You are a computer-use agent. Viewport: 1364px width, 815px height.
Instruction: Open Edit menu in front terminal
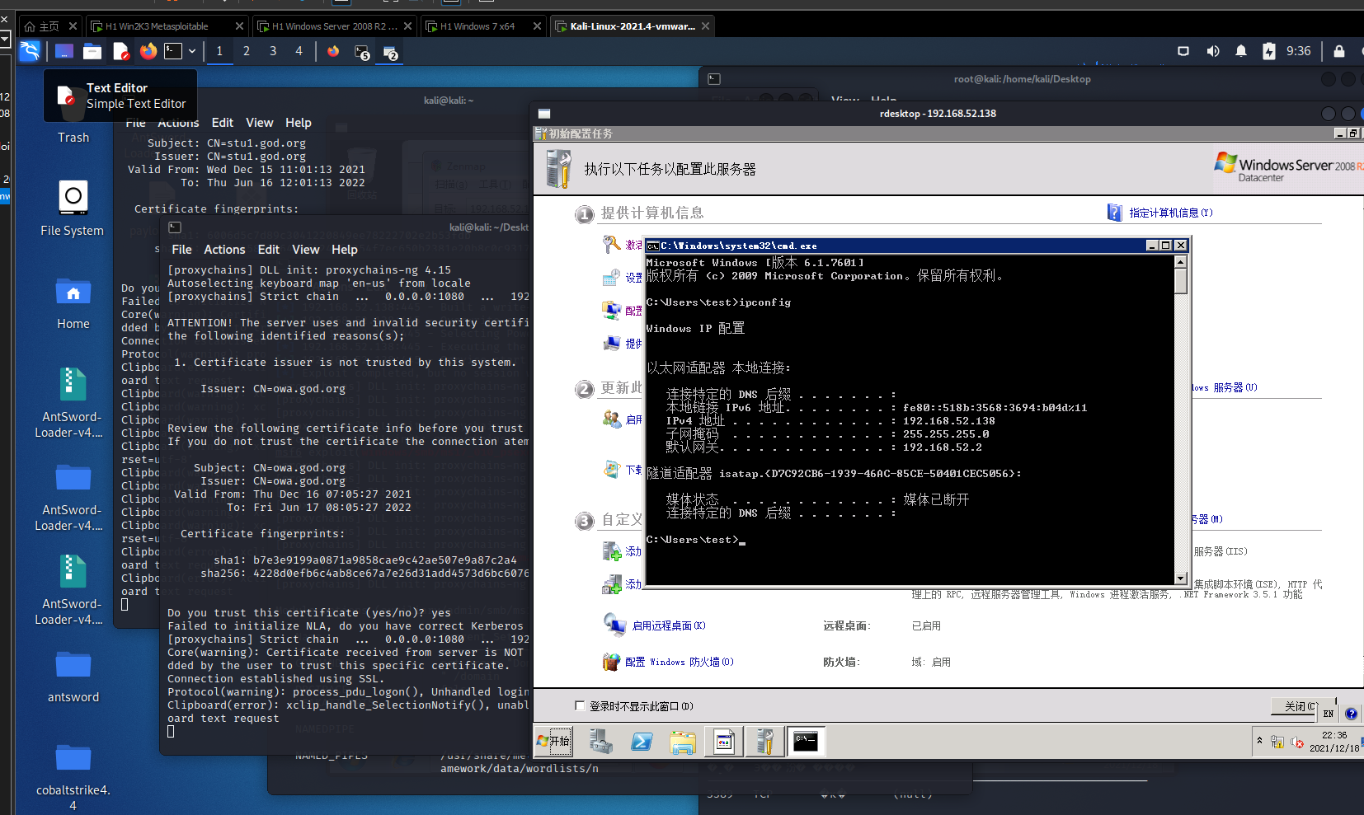[x=269, y=250]
